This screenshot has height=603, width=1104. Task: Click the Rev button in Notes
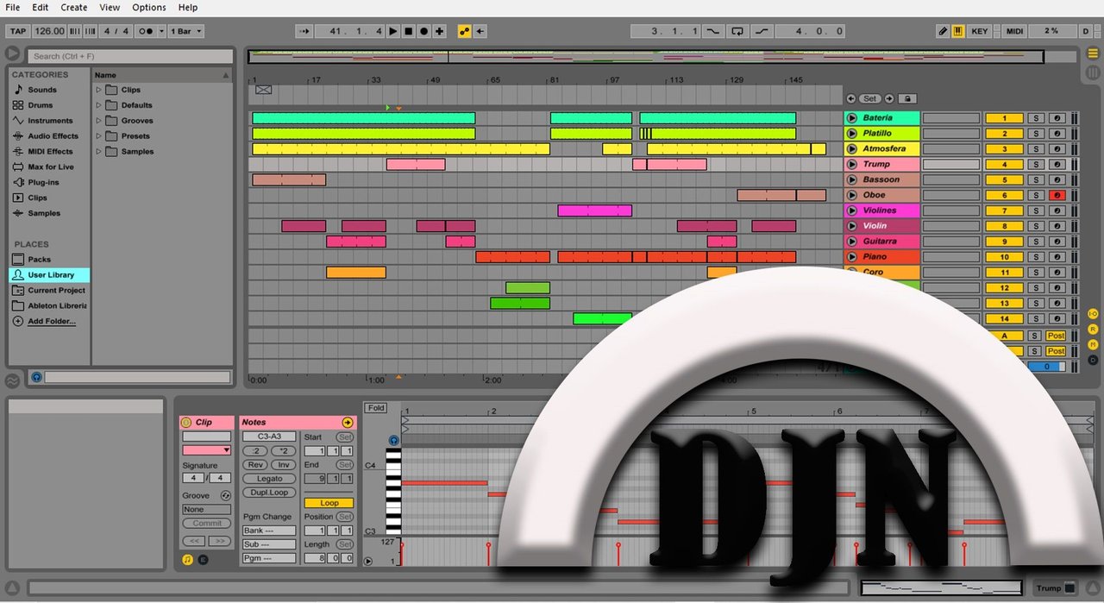pos(254,465)
